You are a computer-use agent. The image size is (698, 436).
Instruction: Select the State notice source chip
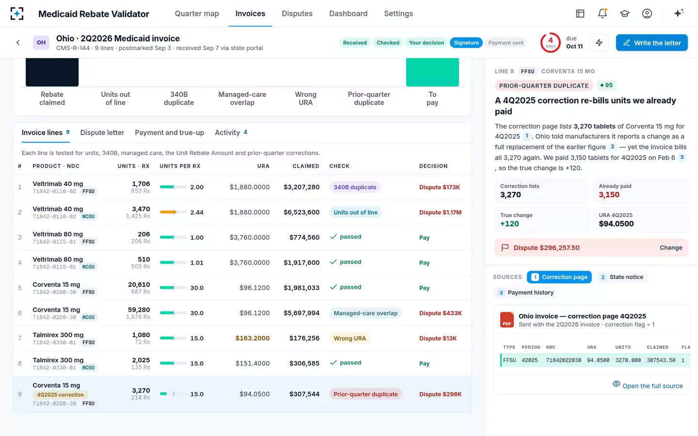622,277
